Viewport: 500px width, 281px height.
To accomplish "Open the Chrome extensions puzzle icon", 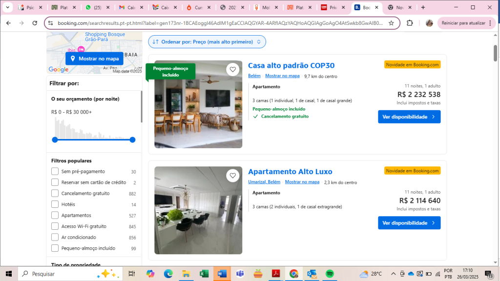I will point(410,23).
